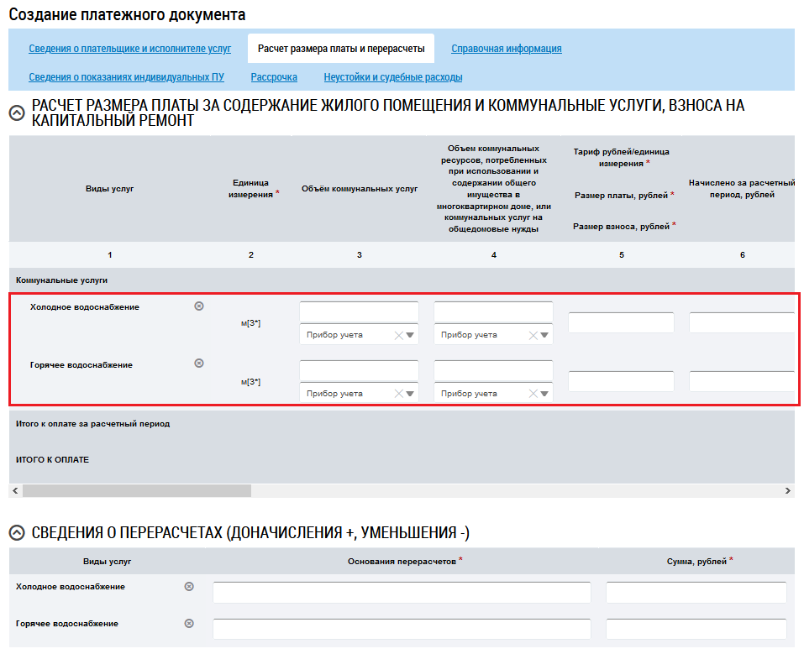Remove Холодное водоснабжение row in calculation table

tap(199, 306)
